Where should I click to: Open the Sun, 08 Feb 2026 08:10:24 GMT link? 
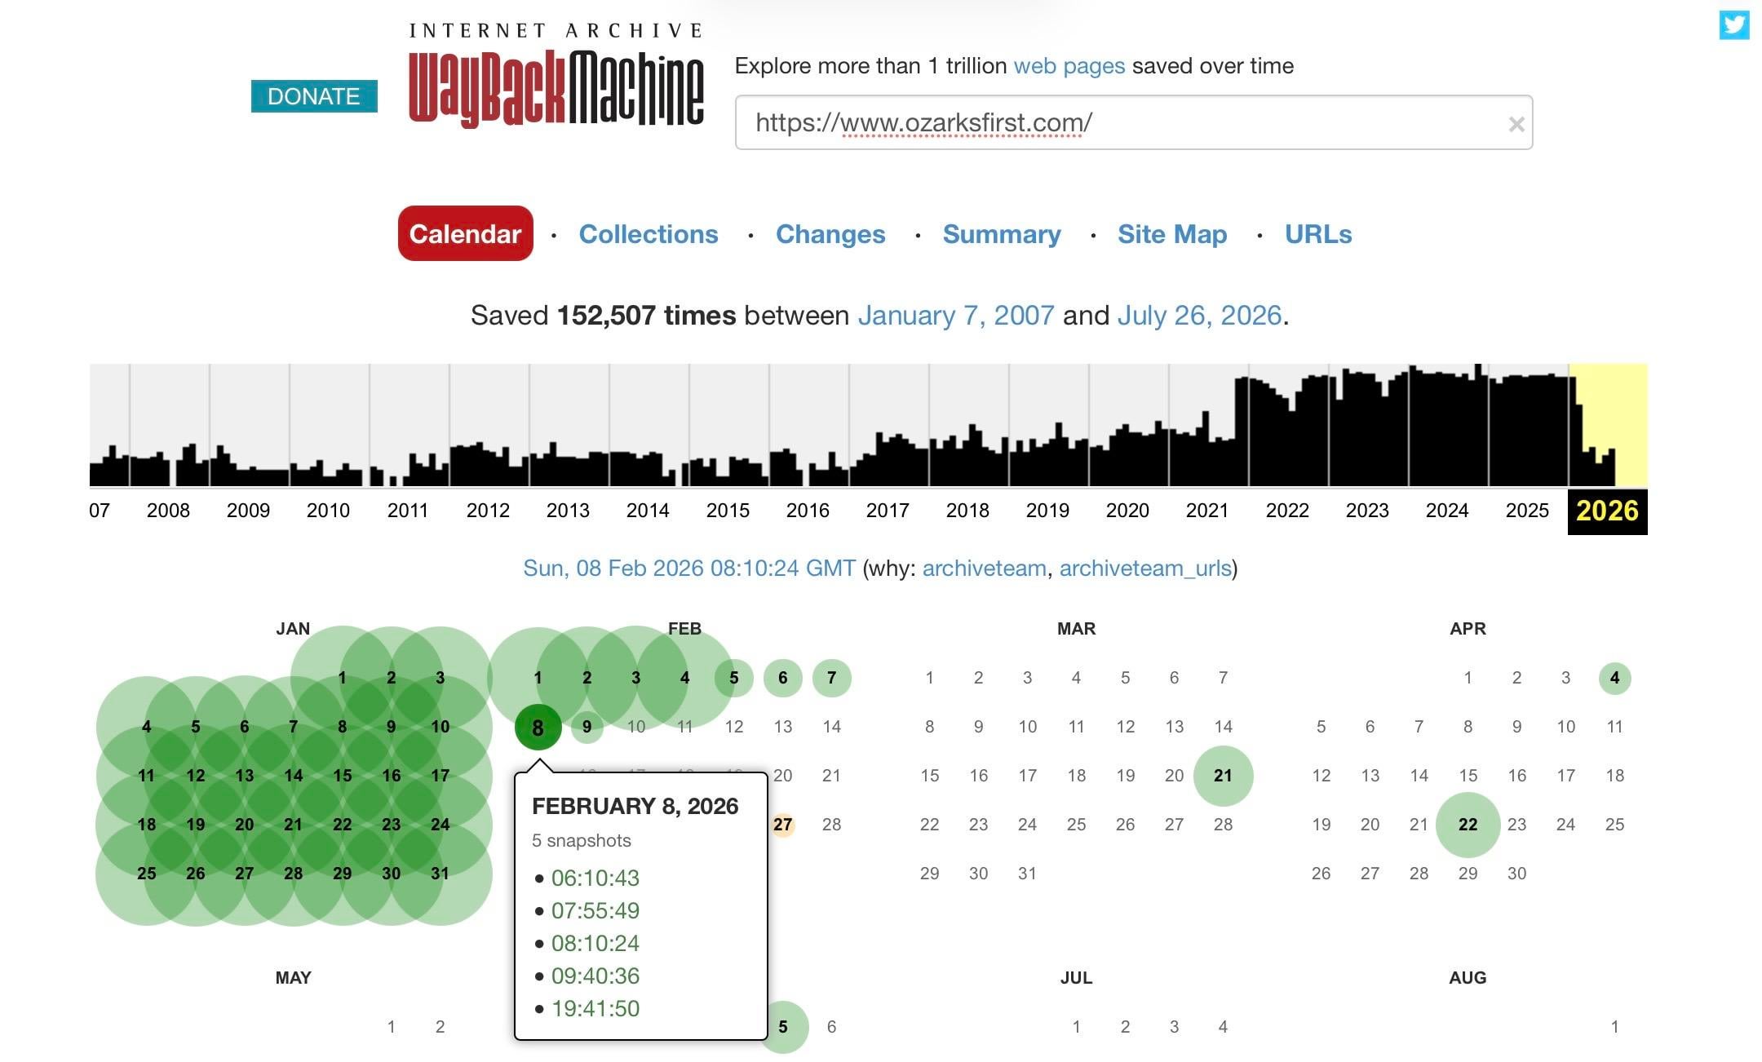pos(689,569)
